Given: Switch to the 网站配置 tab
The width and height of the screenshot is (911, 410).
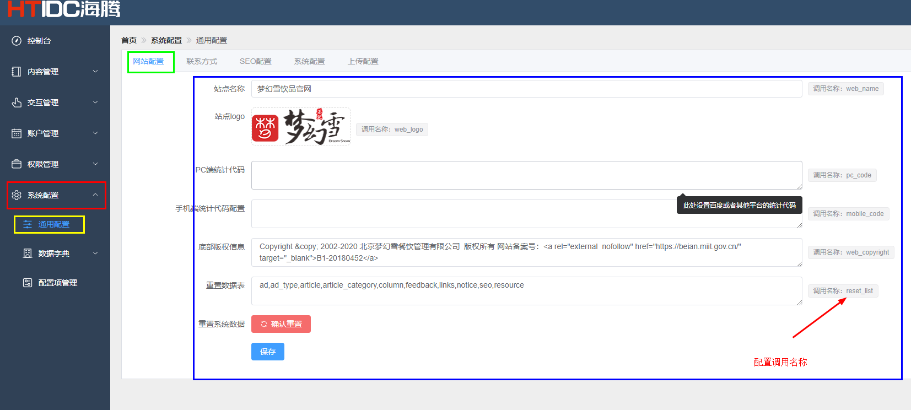Looking at the screenshot, I should (148, 61).
